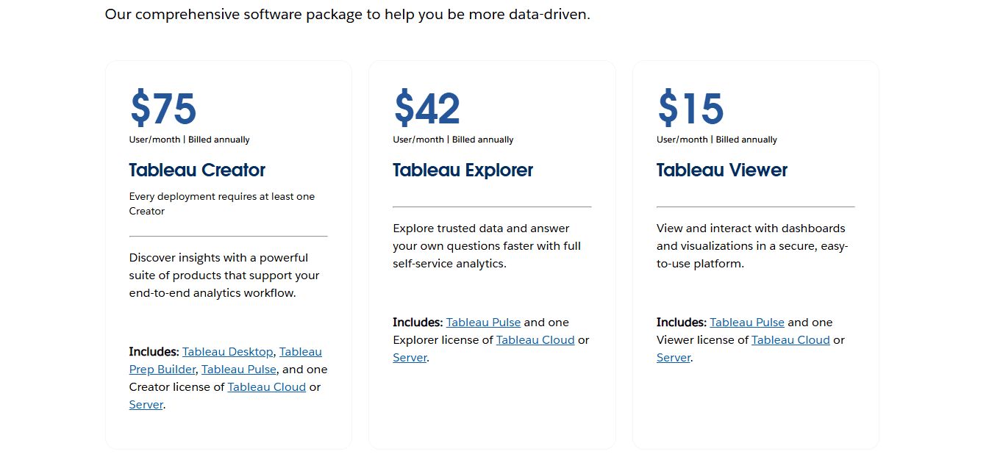Click the $42 price label
The width and height of the screenshot is (989, 468).
[x=426, y=108]
